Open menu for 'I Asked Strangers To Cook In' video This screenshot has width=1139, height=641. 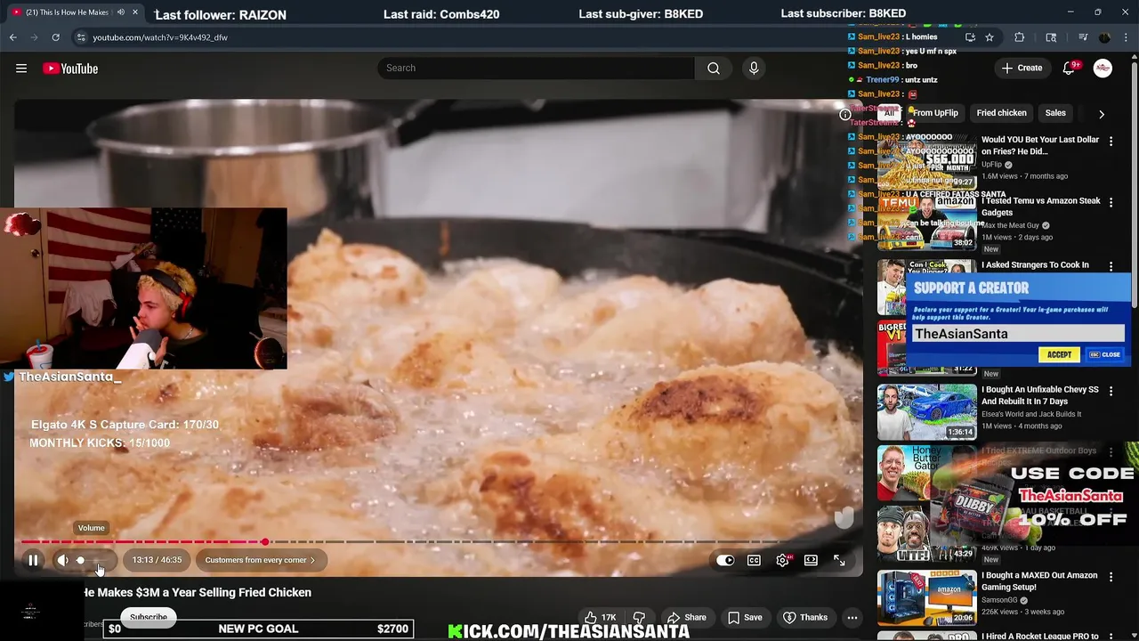tap(1111, 266)
